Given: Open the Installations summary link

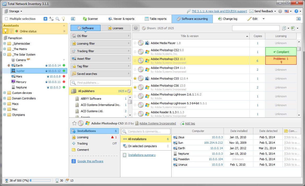Looking at the screenshot, I should [142, 155].
